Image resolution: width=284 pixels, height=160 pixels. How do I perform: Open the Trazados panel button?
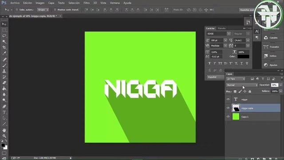point(272,47)
